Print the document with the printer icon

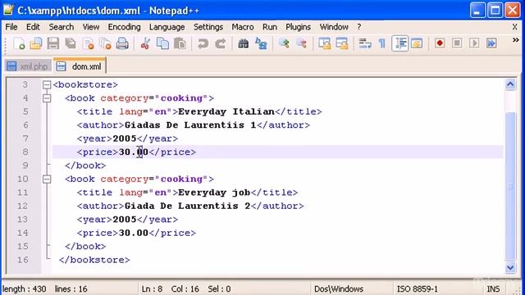[x=122, y=43]
